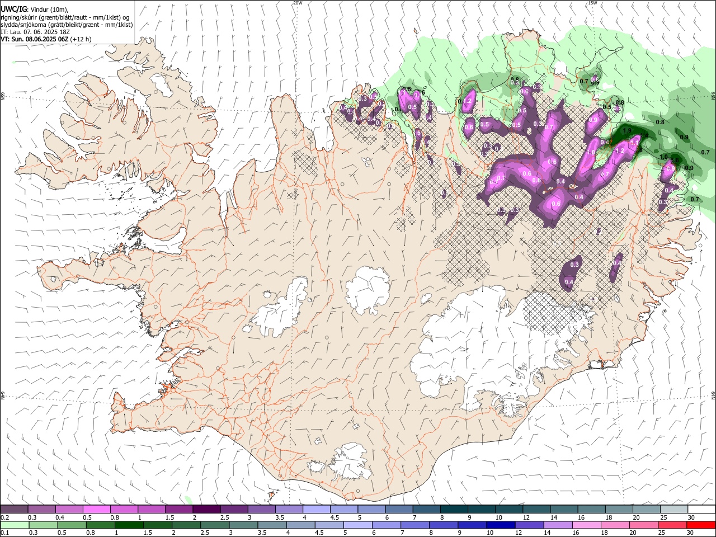Pick upper legend white swatch after 30
Viewport: 716px width, 537px height.
[x=701, y=510]
